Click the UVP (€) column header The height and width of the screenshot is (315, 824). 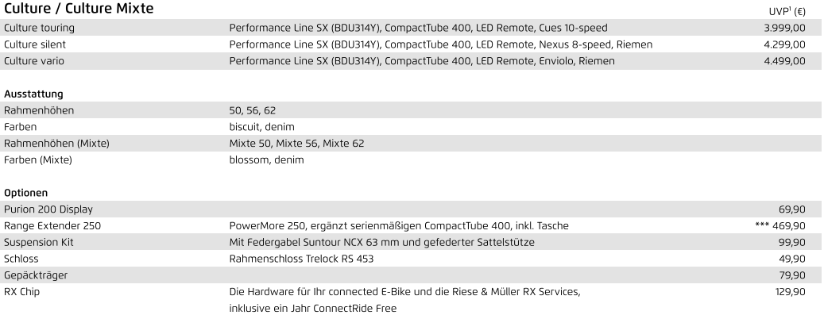pos(787,12)
